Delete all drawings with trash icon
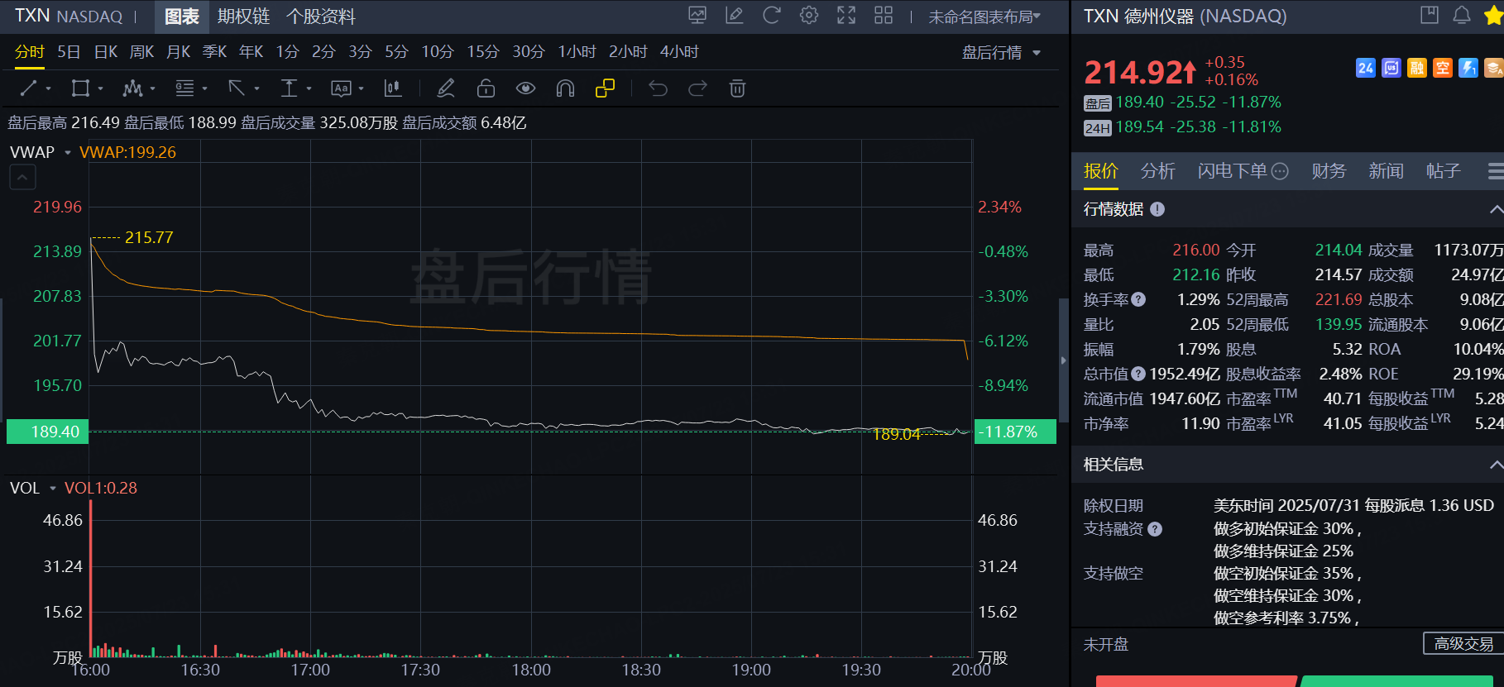The height and width of the screenshot is (687, 1504). [x=737, y=88]
